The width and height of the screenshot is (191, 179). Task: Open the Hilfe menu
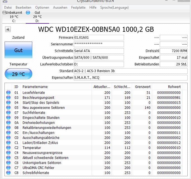tap(93, 8)
